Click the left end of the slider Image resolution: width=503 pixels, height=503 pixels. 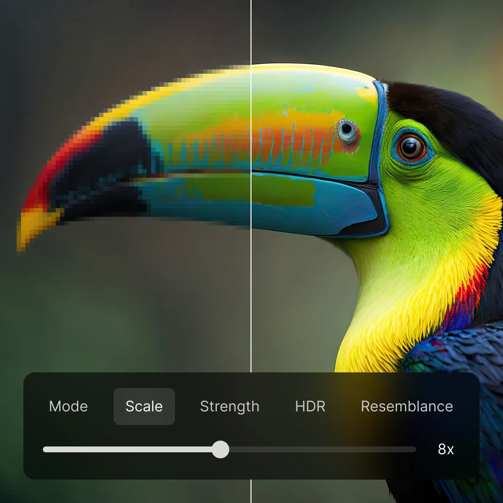(46, 449)
